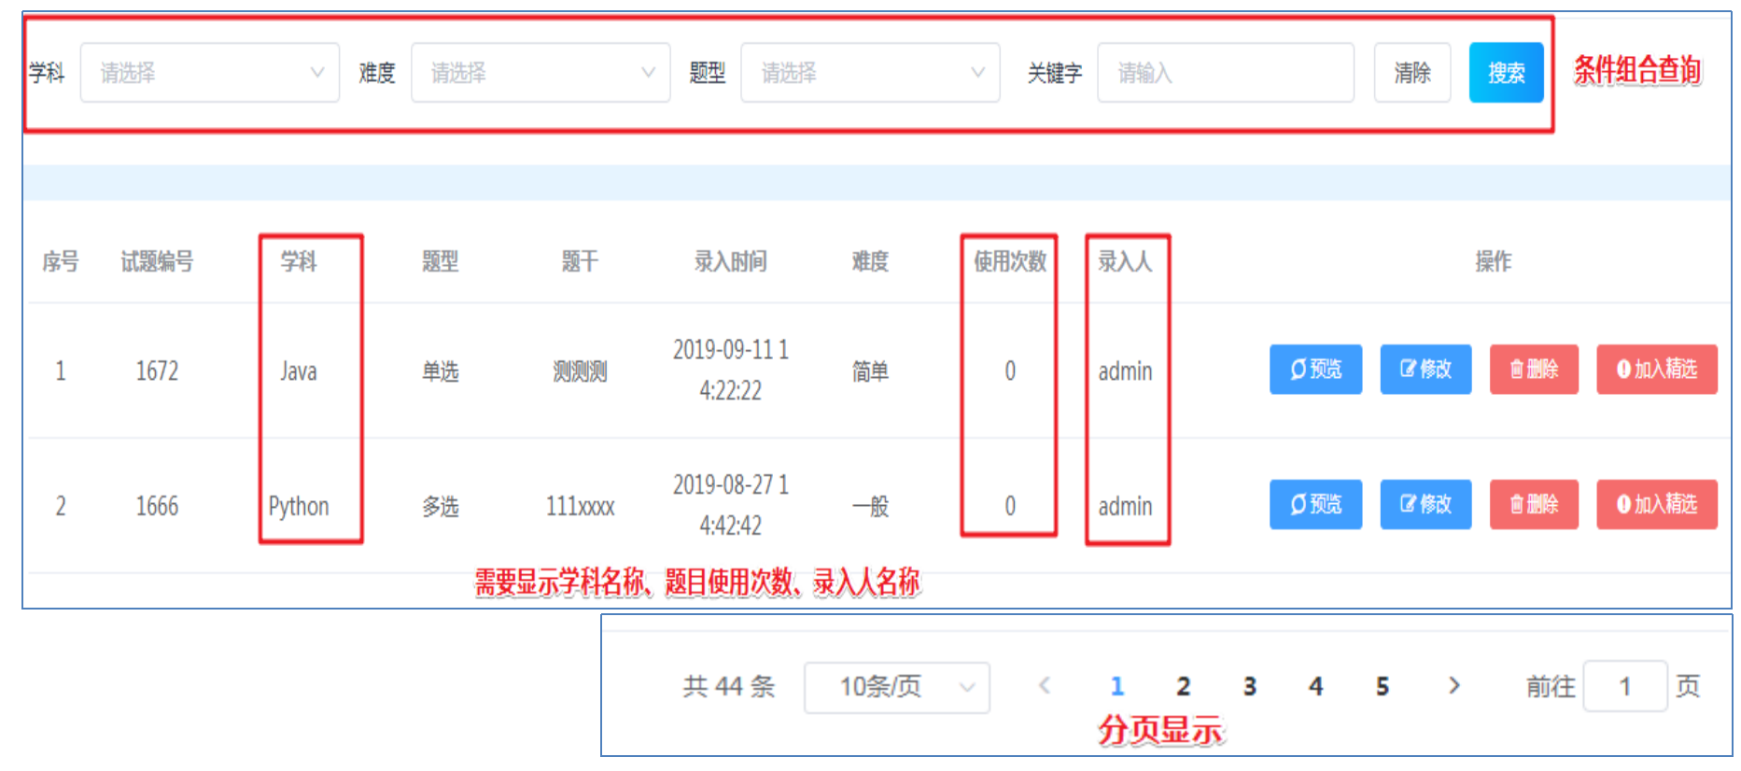
Task: Open the 10条/页 page size dropdown
Action: pos(897,688)
